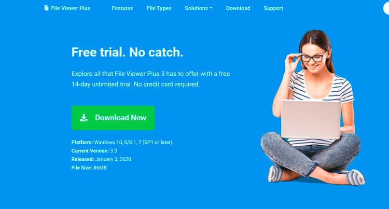Screen dimensions: 389x209
Task: Click the File Viewer Plus brand name
Action: tap(70, 8)
